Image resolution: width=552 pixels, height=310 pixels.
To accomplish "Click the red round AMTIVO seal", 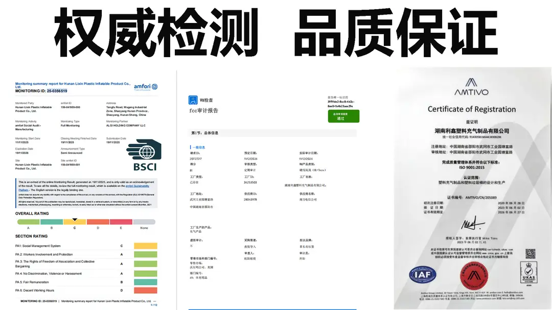I will pos(474,275).
